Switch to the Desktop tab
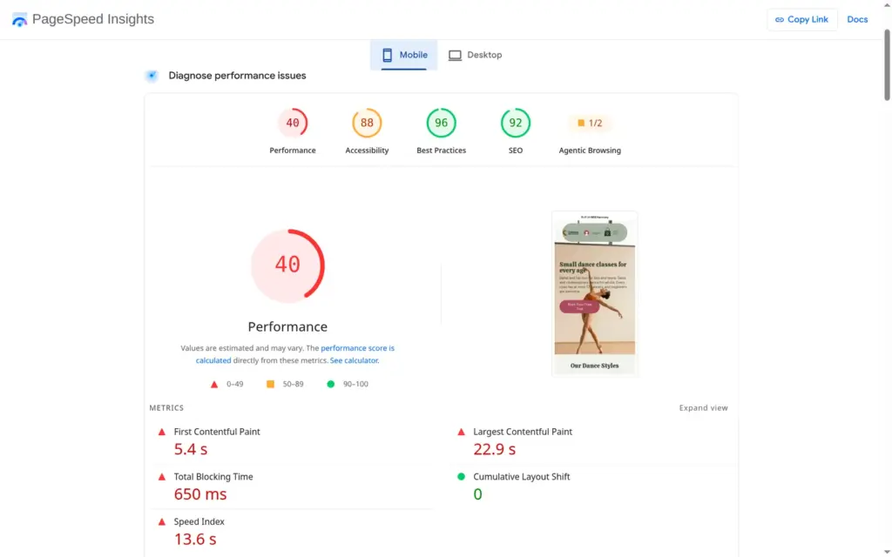892x557 pixels. [475, 55]
